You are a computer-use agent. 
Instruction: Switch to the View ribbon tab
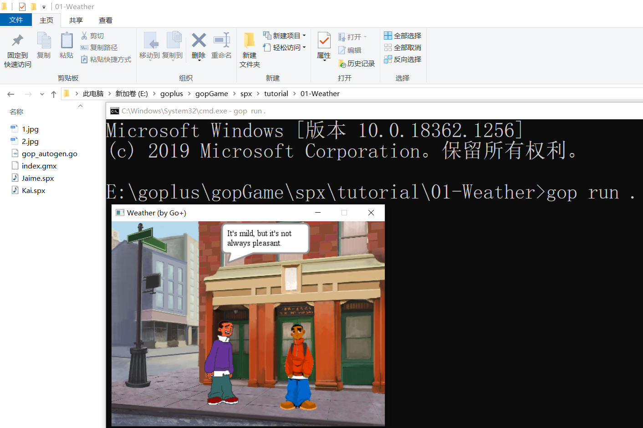(106, 20)
